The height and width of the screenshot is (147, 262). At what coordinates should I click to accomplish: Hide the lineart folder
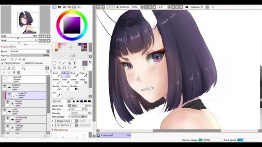click(8, 102)
